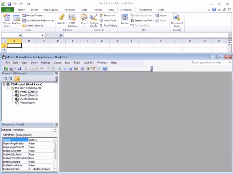Screen dimensions: 233x174
Task: Open the VBA Insert menu
Action: (x=34, y=63)
